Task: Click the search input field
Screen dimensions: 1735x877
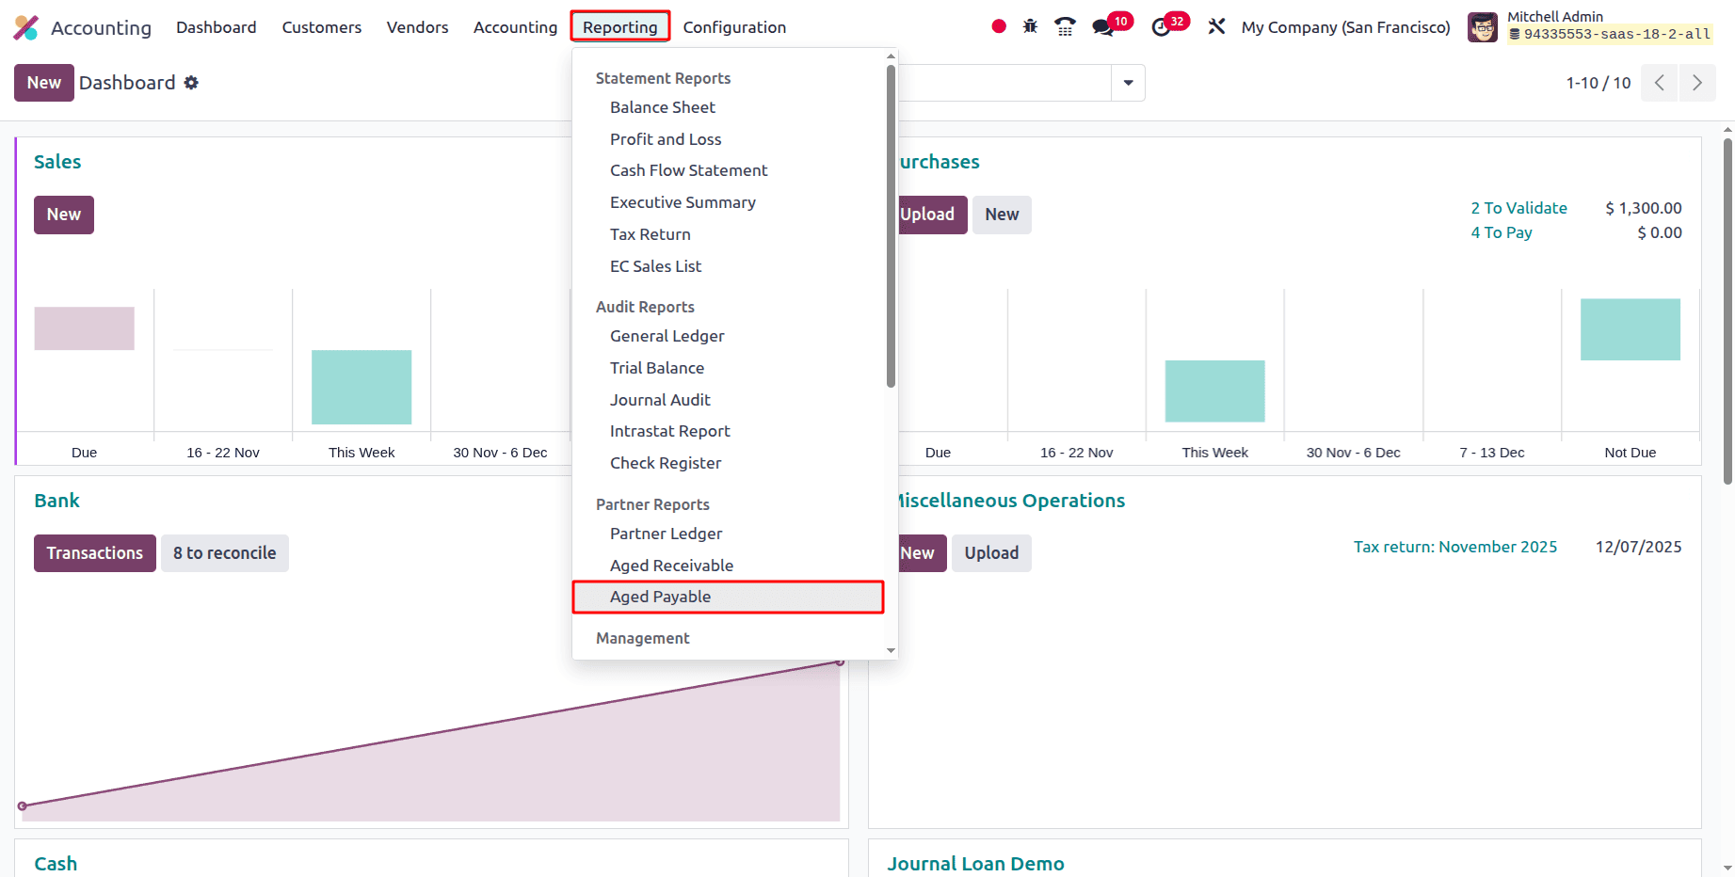Action: [1004, 83]
